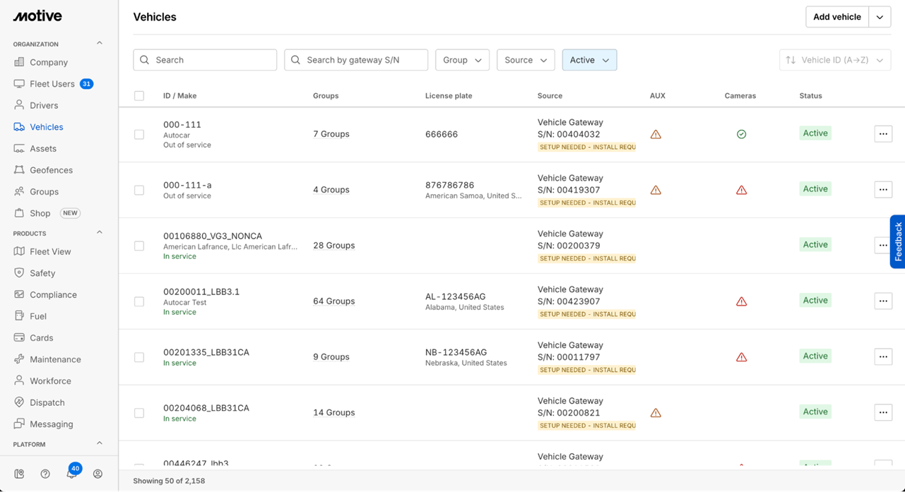
Task: Open the Active status filter dropdown
Action: pos(589,60)
